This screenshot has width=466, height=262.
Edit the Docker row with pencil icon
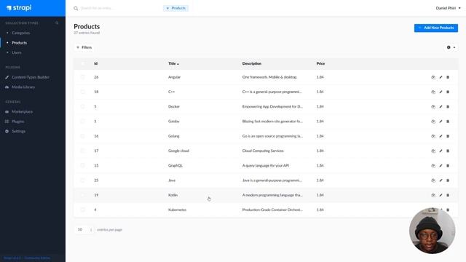click(x=441, y=107)
